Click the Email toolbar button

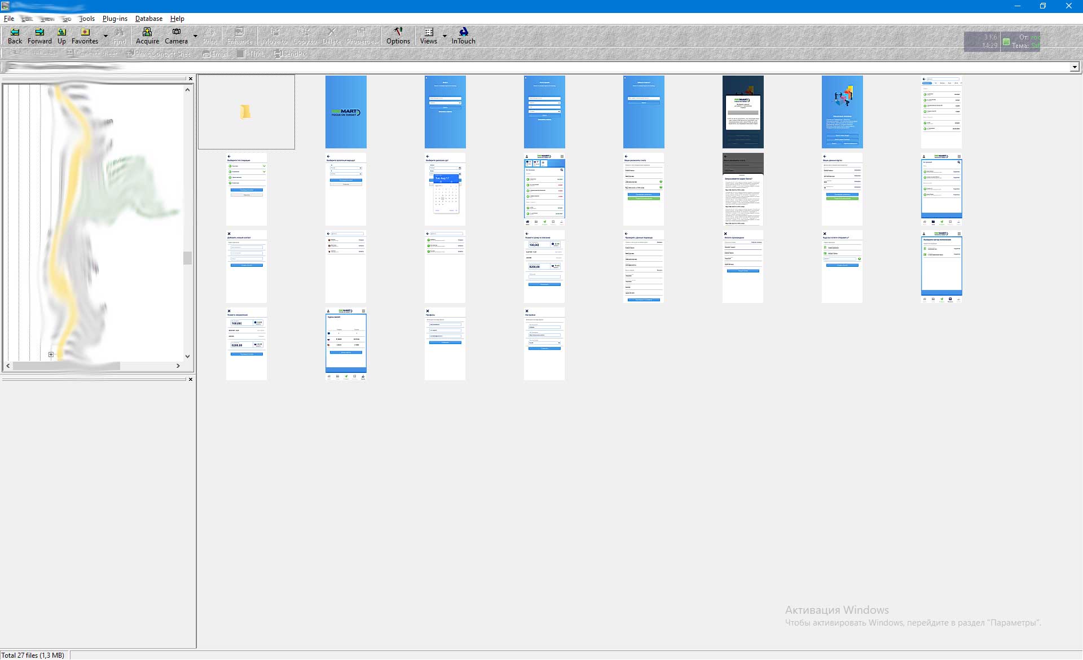tap(215, 54)
